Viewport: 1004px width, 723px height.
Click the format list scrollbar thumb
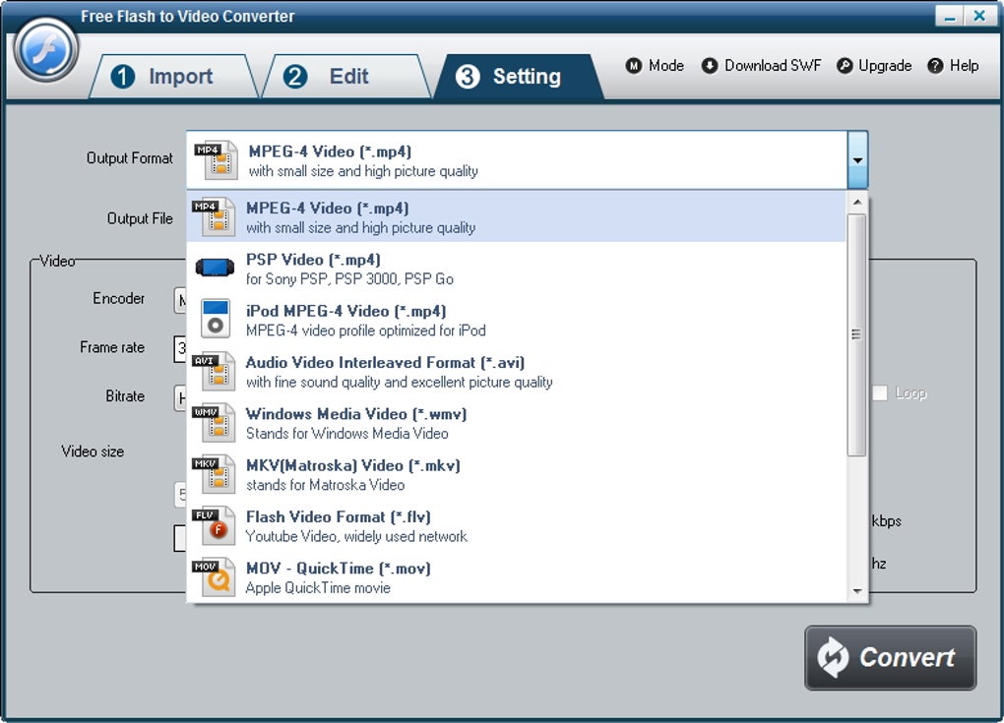[x=856, y=335]
